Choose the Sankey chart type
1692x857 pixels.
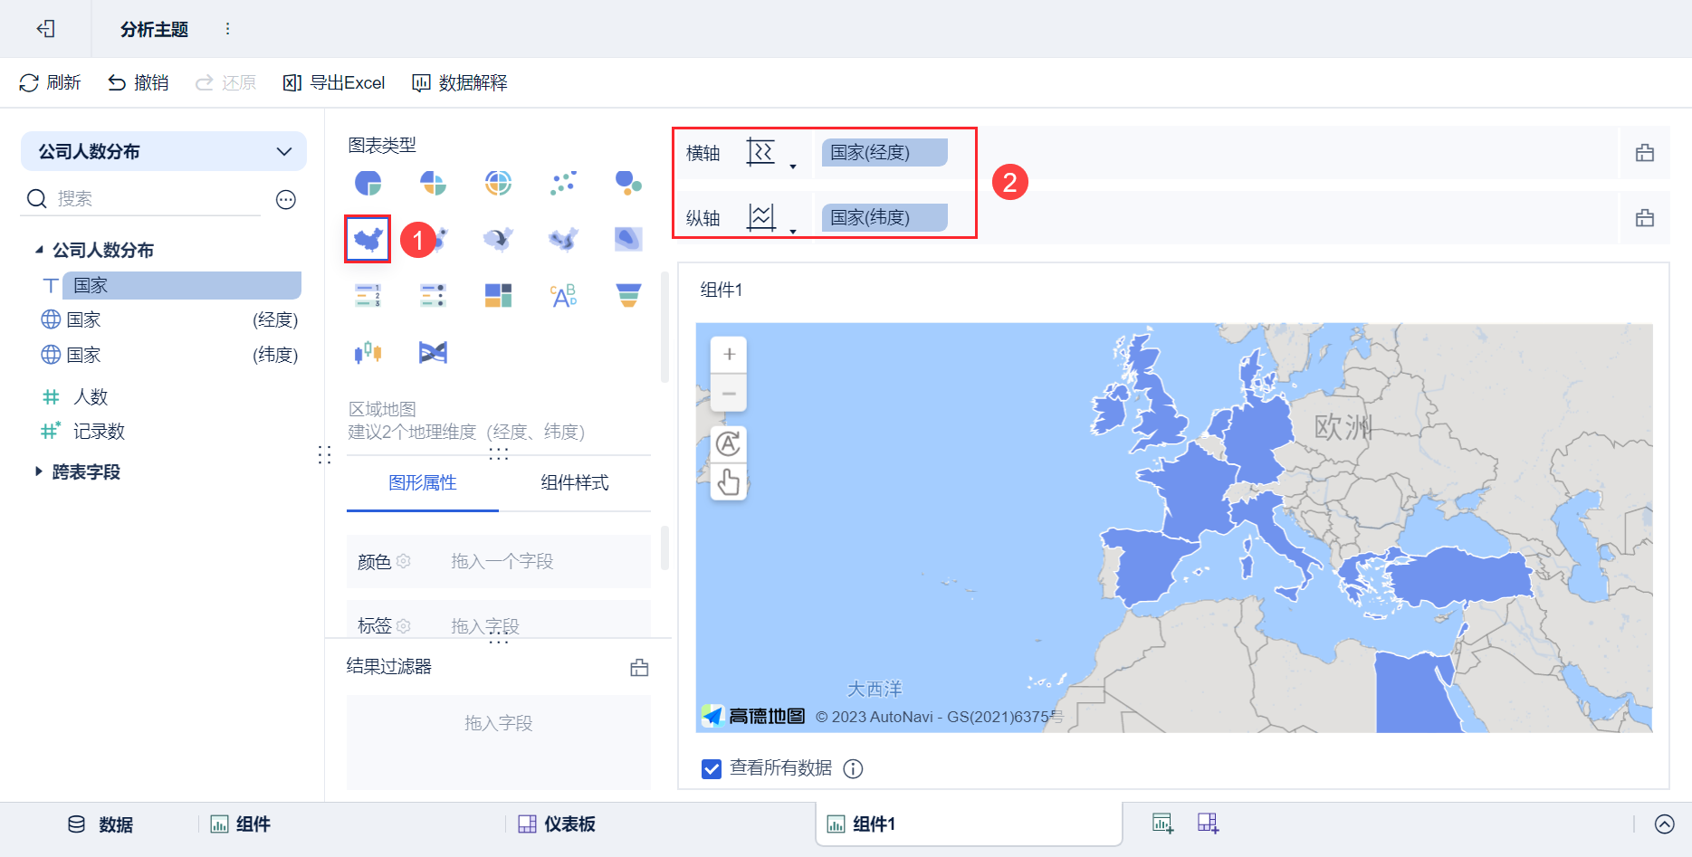click(433, 352)
